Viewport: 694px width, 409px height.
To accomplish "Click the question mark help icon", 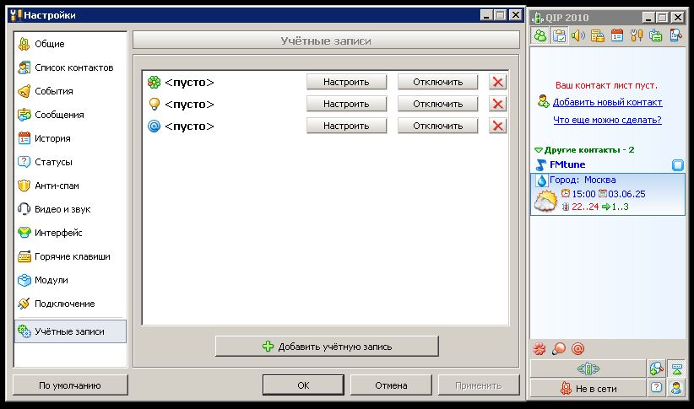I will click(655, 388).
